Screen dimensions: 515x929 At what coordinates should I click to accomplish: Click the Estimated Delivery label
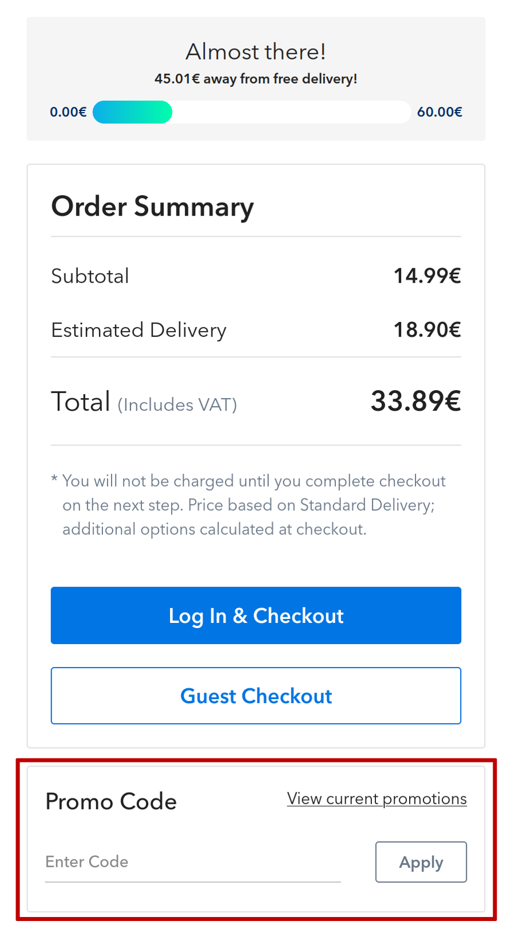(x=138, y=330)
